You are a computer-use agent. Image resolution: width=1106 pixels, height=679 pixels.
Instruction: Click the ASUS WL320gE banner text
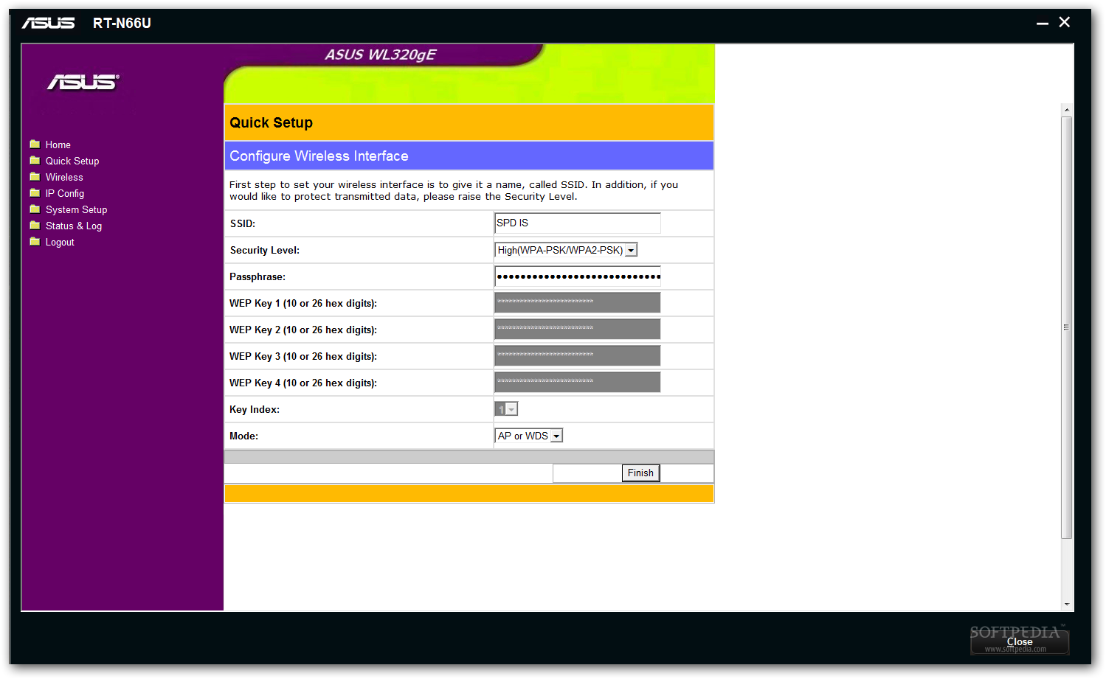coord(381,55)
